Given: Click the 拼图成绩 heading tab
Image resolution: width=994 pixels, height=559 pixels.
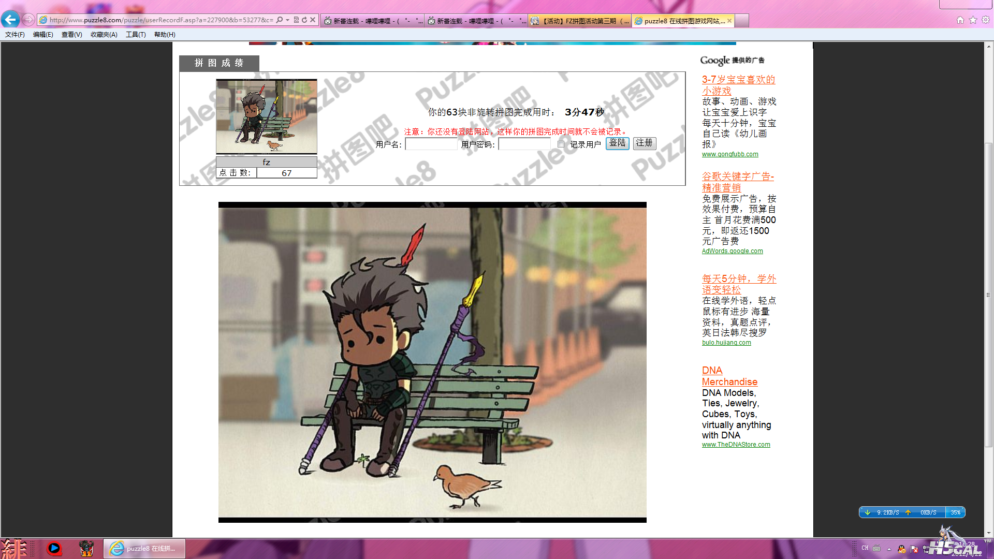Looking at the screenshot, I should click(x=219, y=63).
